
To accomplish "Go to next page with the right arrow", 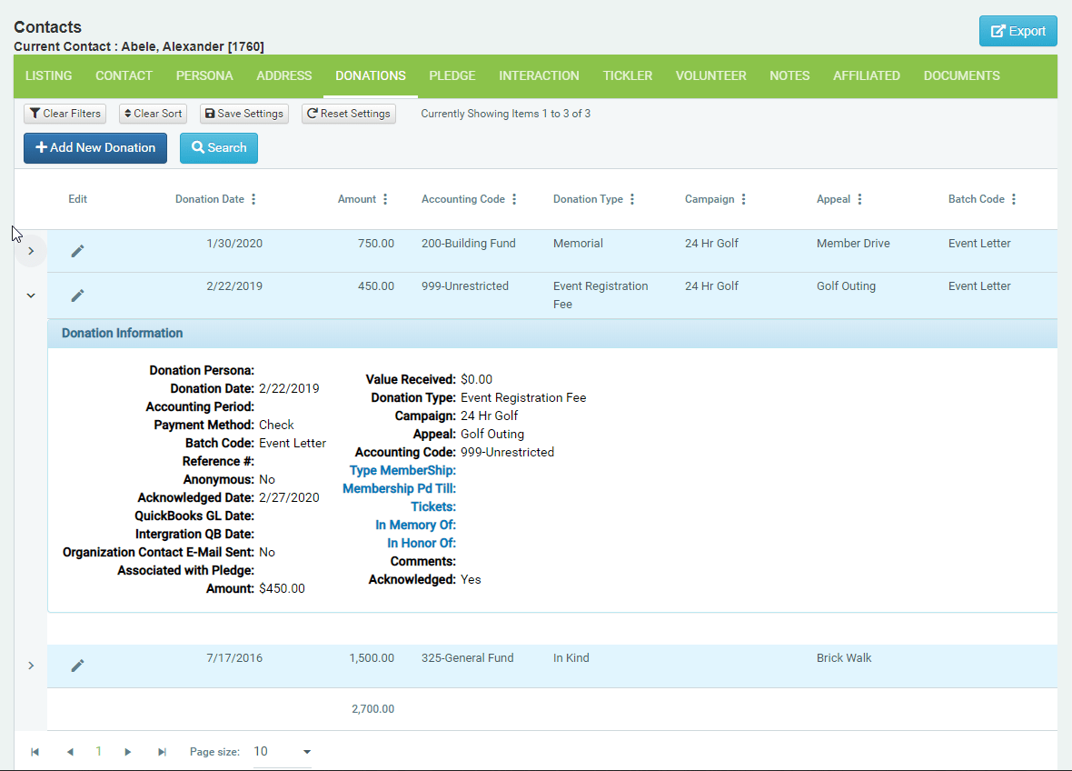I will 127,751.
